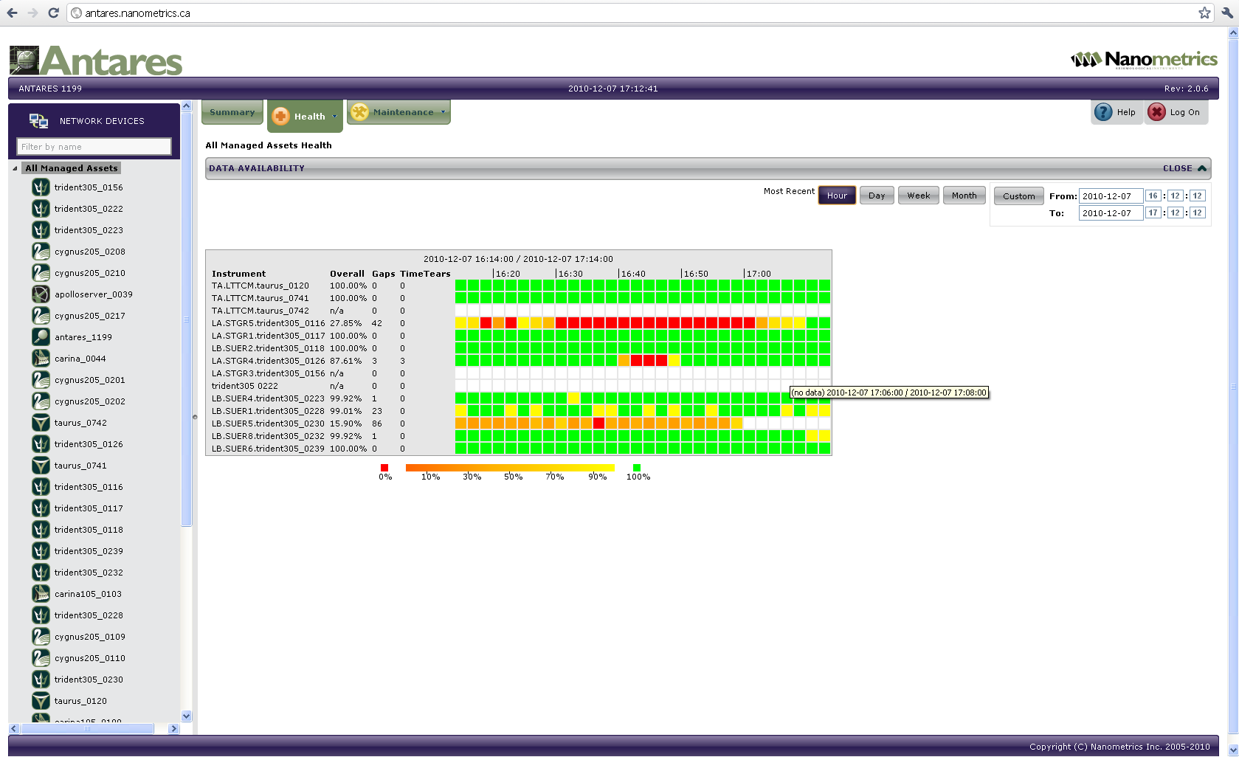The image size is (1239, 757).
Task: Select the Day time range toggle
Action: click(x=877, y=196)
